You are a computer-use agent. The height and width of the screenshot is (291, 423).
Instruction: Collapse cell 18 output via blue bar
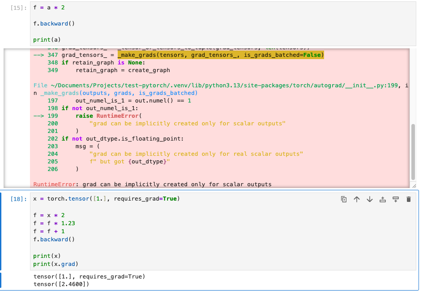pos(1,280)
